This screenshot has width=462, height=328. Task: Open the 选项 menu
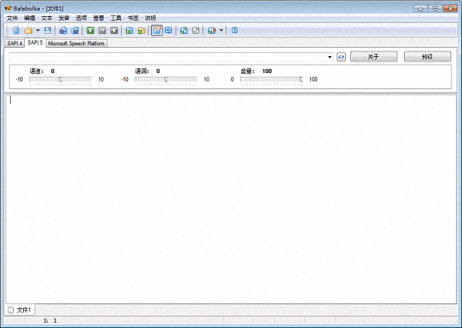click(82, 18)
